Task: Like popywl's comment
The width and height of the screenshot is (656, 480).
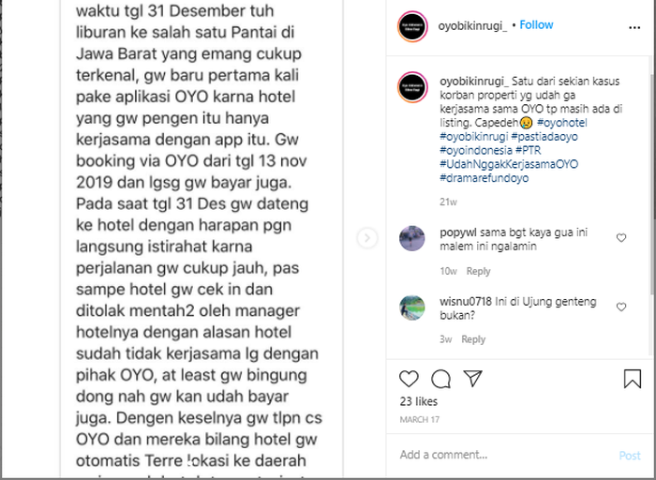Action: coord(621,238)
